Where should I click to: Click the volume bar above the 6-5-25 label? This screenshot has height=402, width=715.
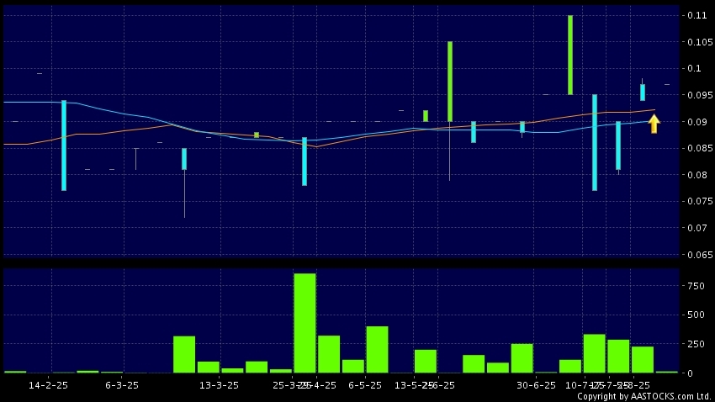[x=377, y=350]
